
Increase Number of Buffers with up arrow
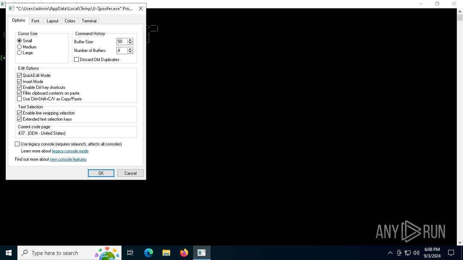[130, 49]
